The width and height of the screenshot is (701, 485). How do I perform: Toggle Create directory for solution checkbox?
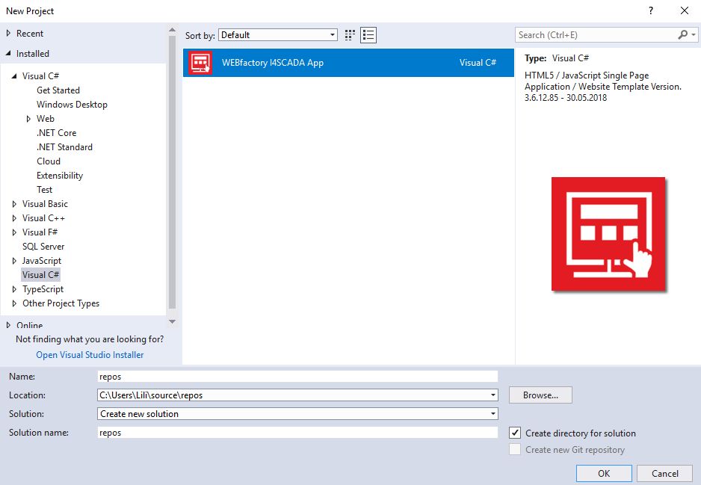pos(515,433)
